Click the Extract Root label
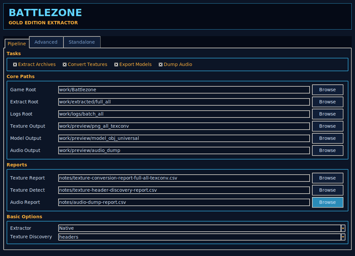355x256 pixels. click(24, 102)
